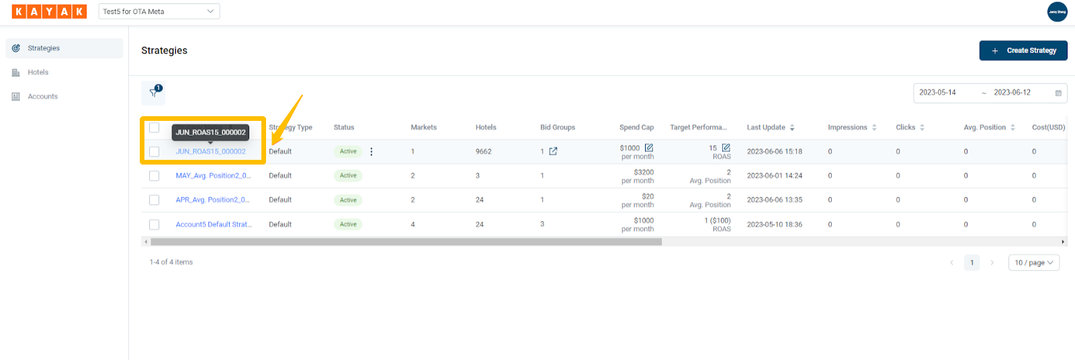
Task: Click the Markets column header
Action: (424, 128)
